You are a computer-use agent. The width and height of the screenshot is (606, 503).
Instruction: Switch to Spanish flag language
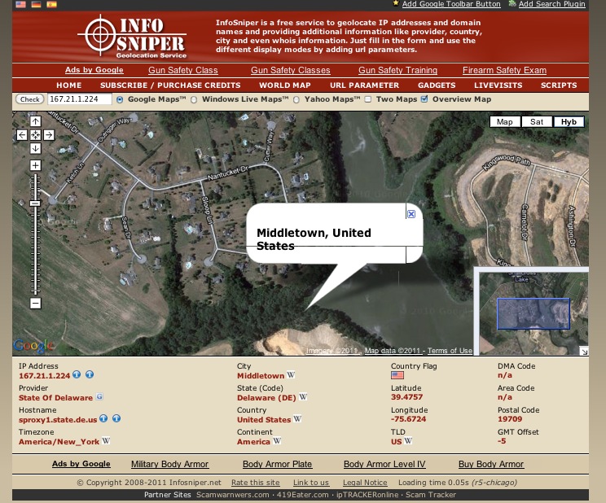click(52, 4)
